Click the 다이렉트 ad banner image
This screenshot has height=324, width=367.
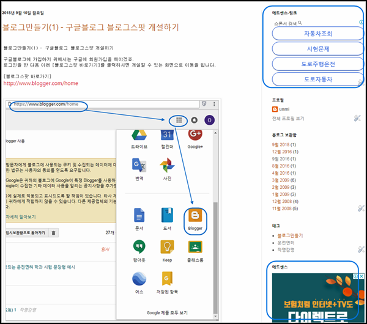tap(318, 298)
